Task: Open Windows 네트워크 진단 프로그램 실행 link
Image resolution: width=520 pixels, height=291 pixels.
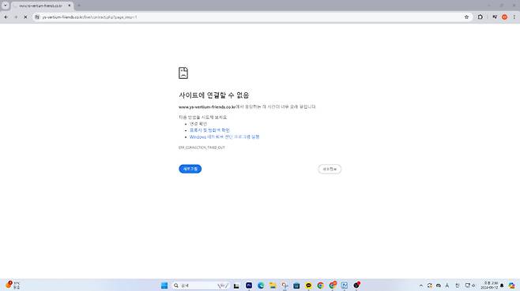Action: [224, 136]
